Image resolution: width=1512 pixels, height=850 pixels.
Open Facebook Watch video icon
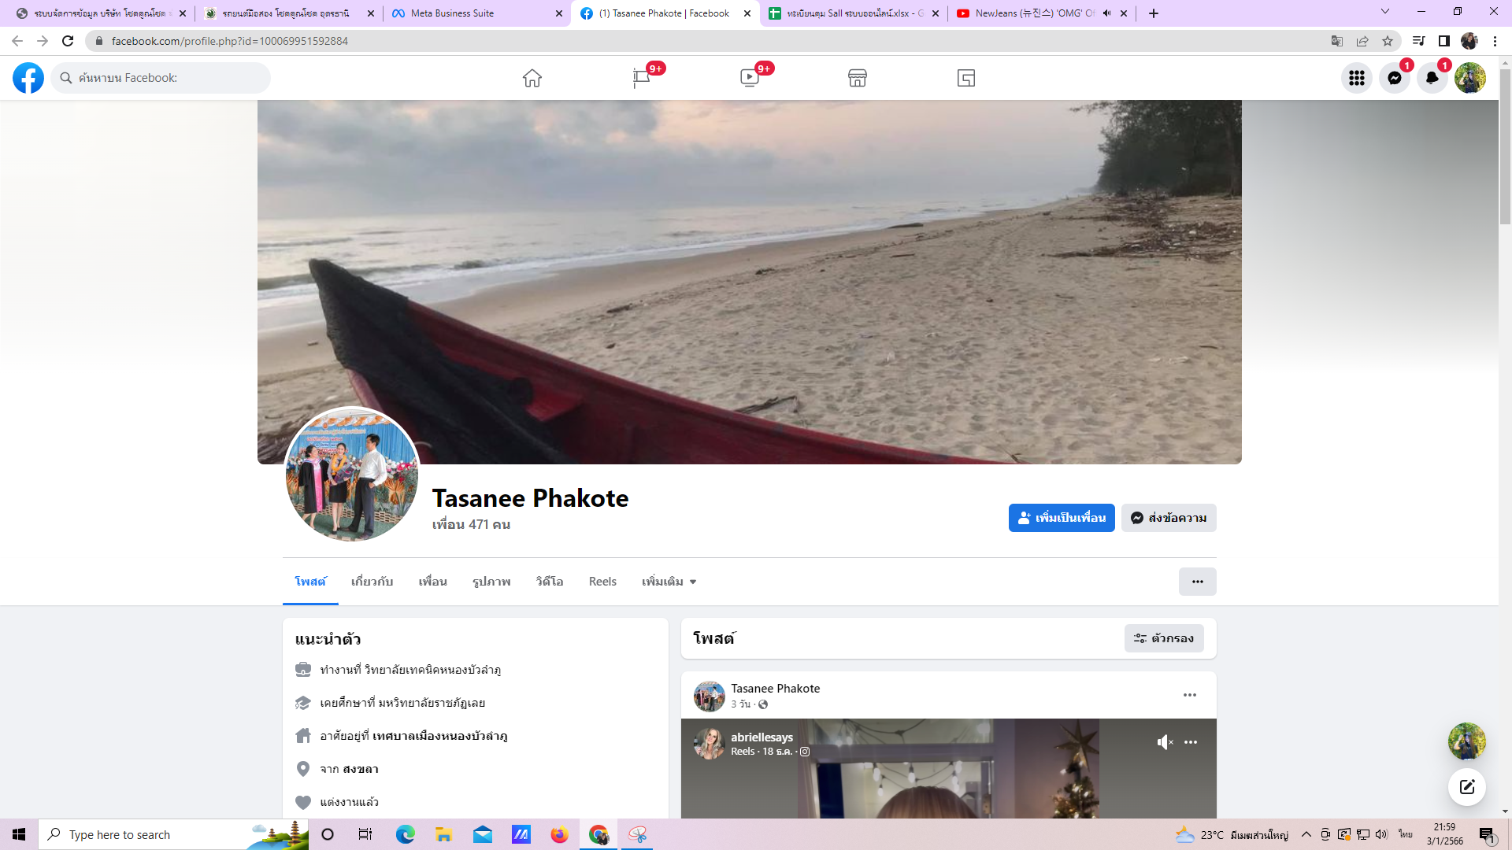(x=749, y=78)
